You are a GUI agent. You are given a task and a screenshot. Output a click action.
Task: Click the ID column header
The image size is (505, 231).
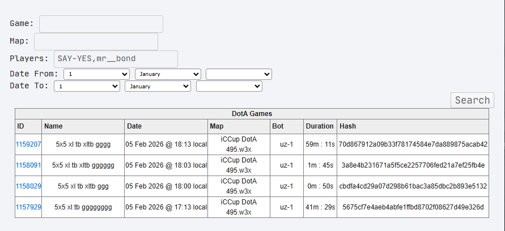coord(21,126)
